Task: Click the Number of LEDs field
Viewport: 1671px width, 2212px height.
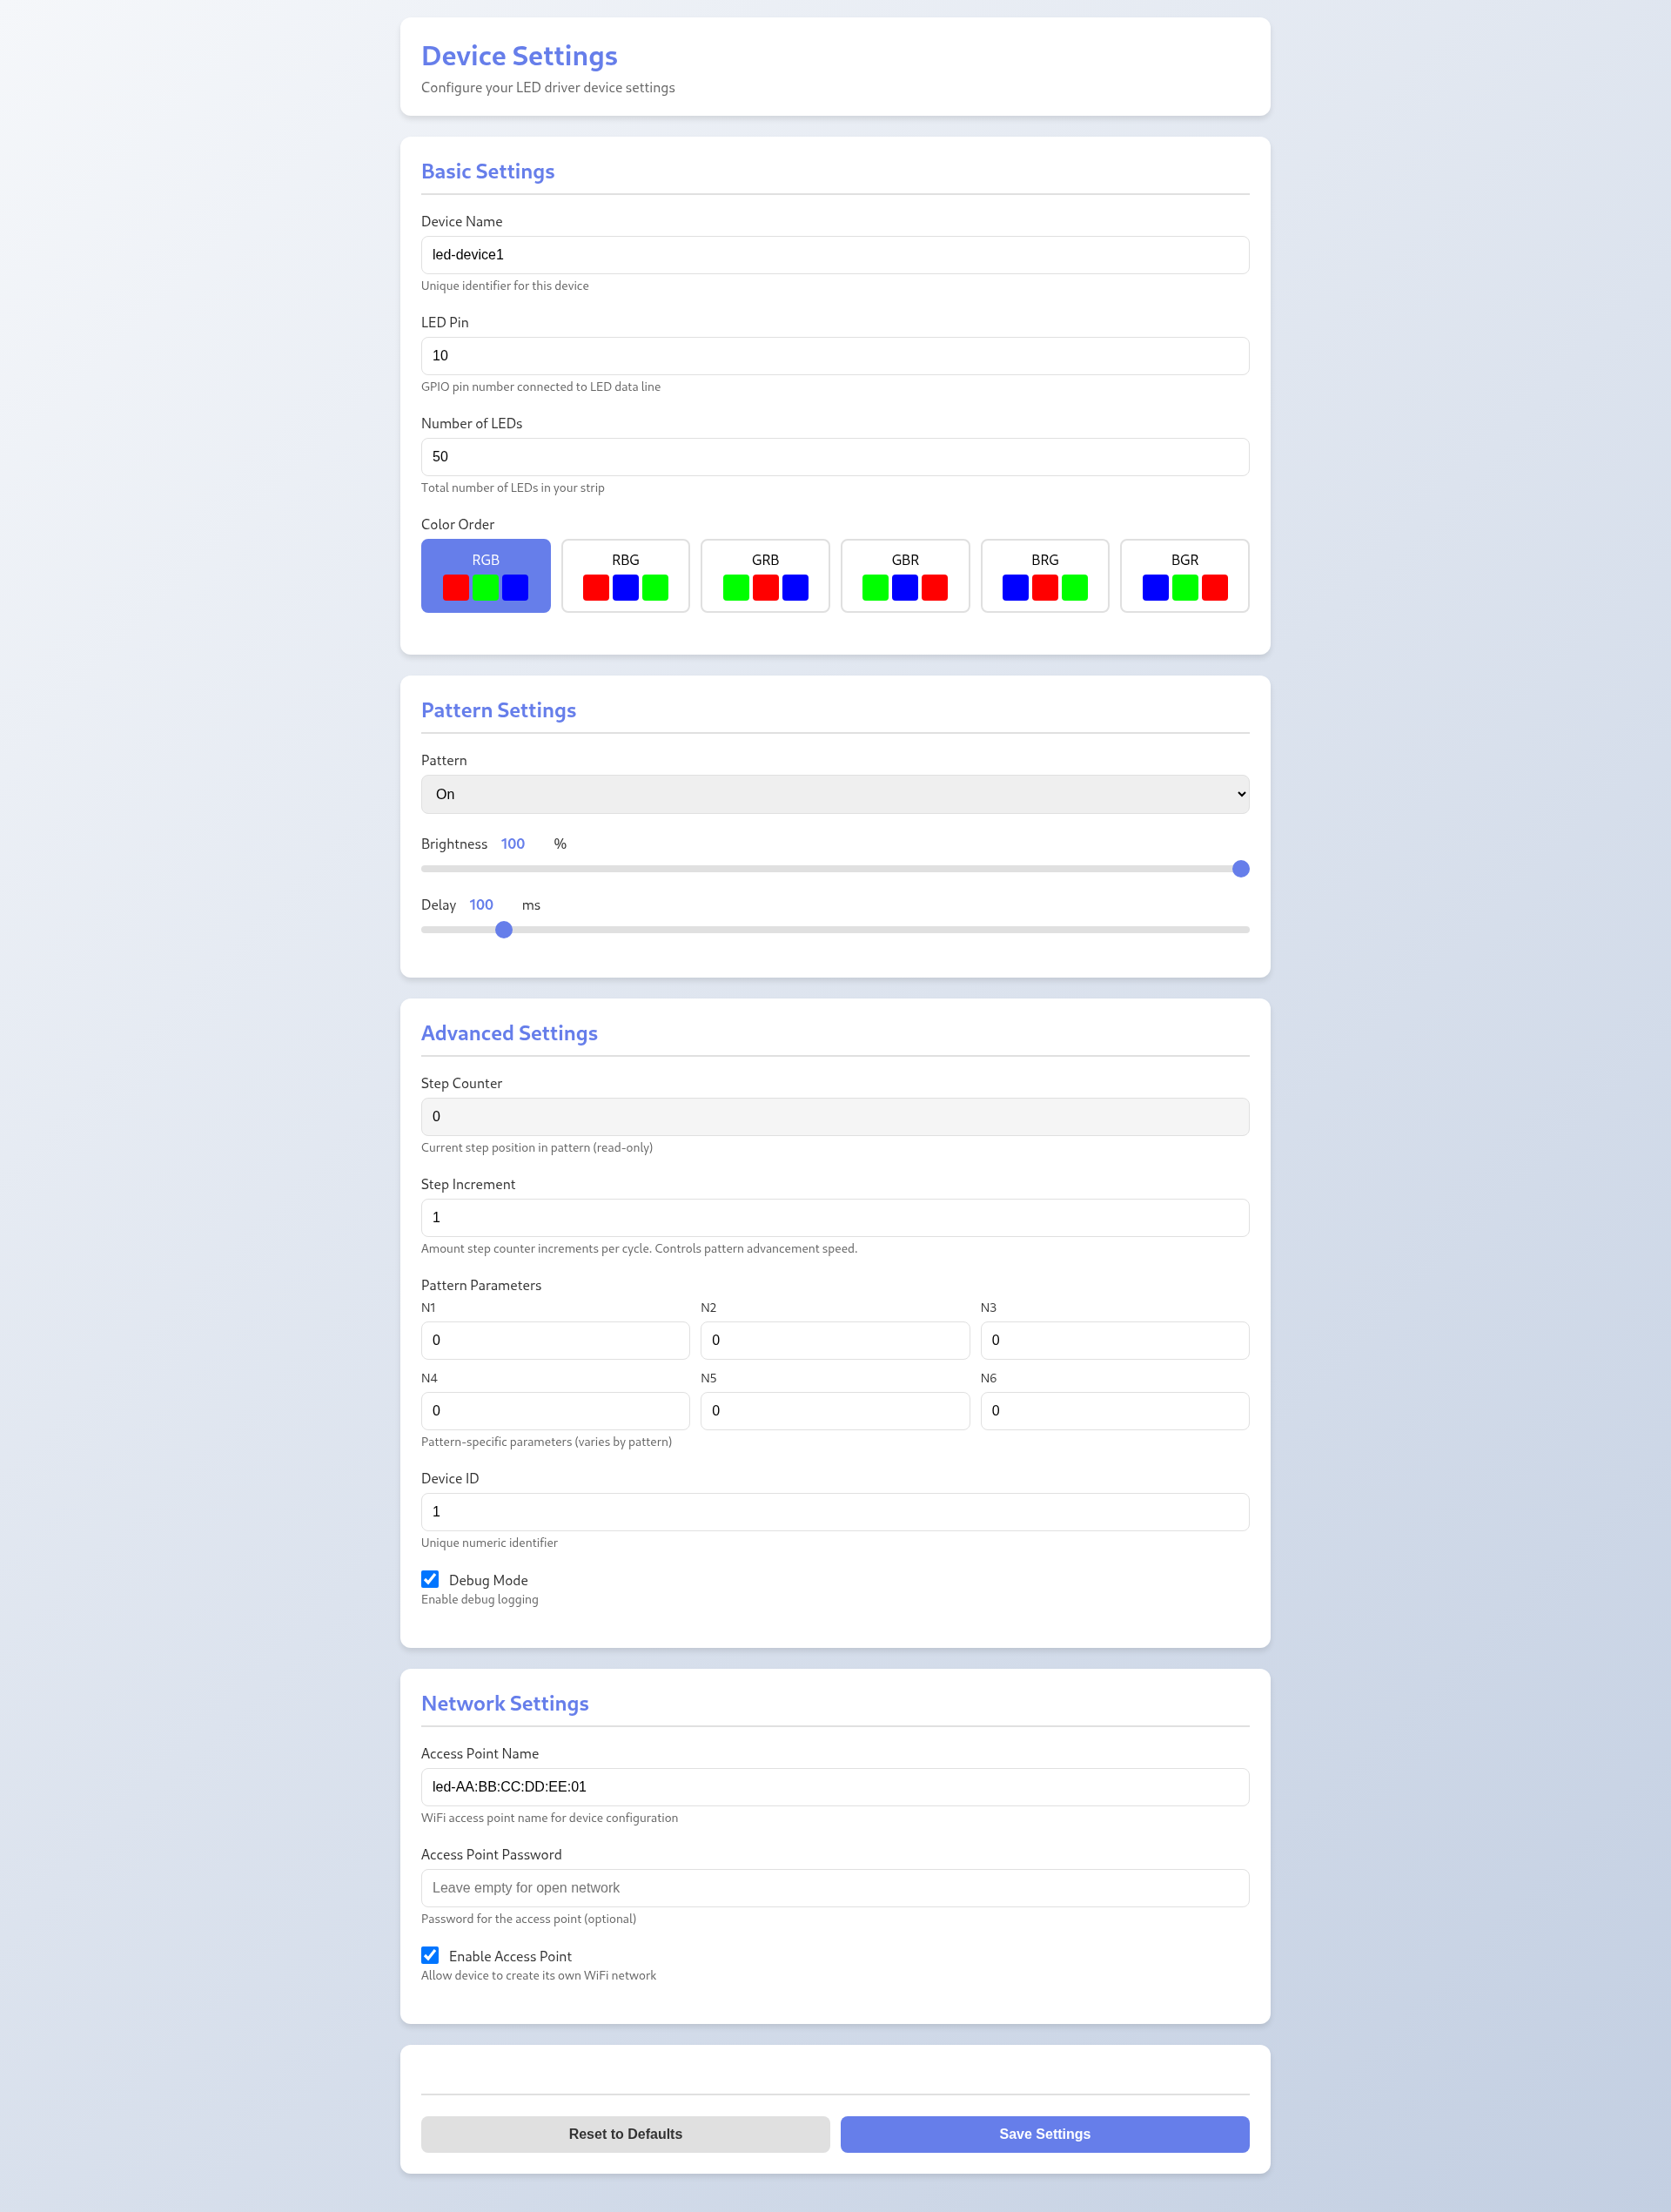Action: (x=835, y=457)
